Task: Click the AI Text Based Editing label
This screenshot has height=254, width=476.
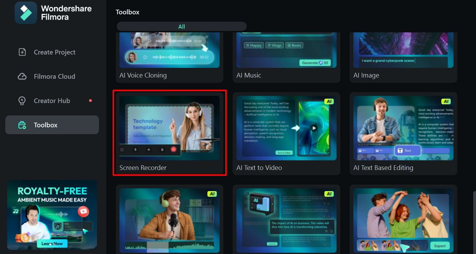Action: click(x=383, y=168)
